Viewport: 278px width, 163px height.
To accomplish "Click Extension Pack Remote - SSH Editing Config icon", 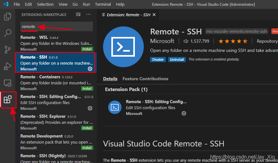I will click(115, 107).
